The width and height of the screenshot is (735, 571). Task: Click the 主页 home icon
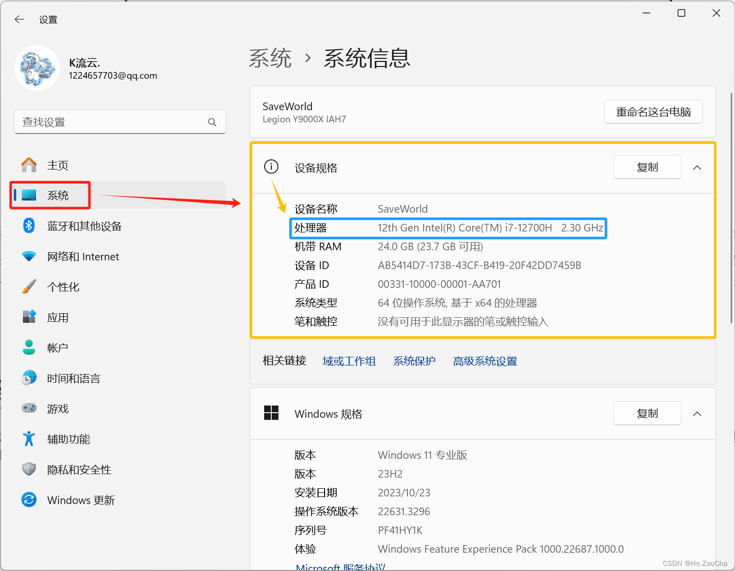[x=29, y=165]
